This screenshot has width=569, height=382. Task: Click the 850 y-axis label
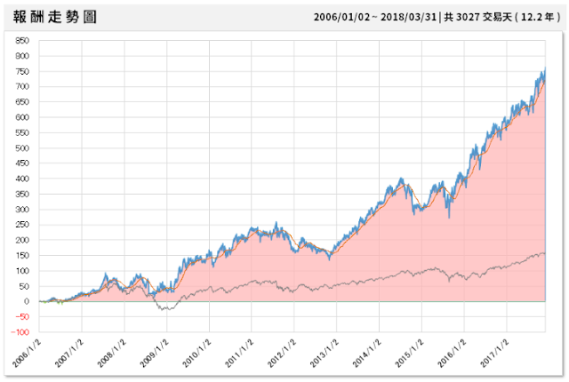click(x=22, y=41)
